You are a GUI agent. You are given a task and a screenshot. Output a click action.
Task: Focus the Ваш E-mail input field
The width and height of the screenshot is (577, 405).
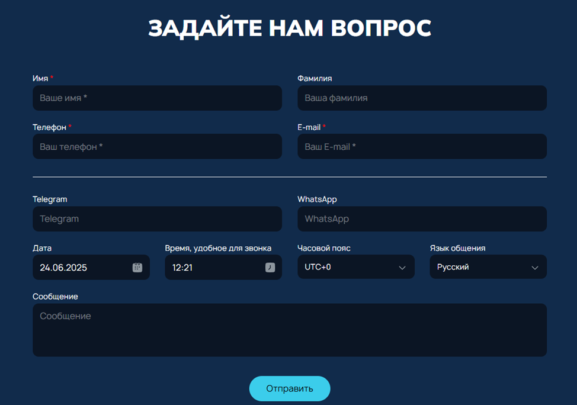pyautogui.click(x=421, y=146)
